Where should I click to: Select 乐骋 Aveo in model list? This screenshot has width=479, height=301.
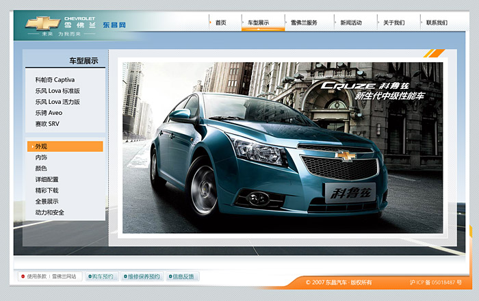click(x=49, y=113)
